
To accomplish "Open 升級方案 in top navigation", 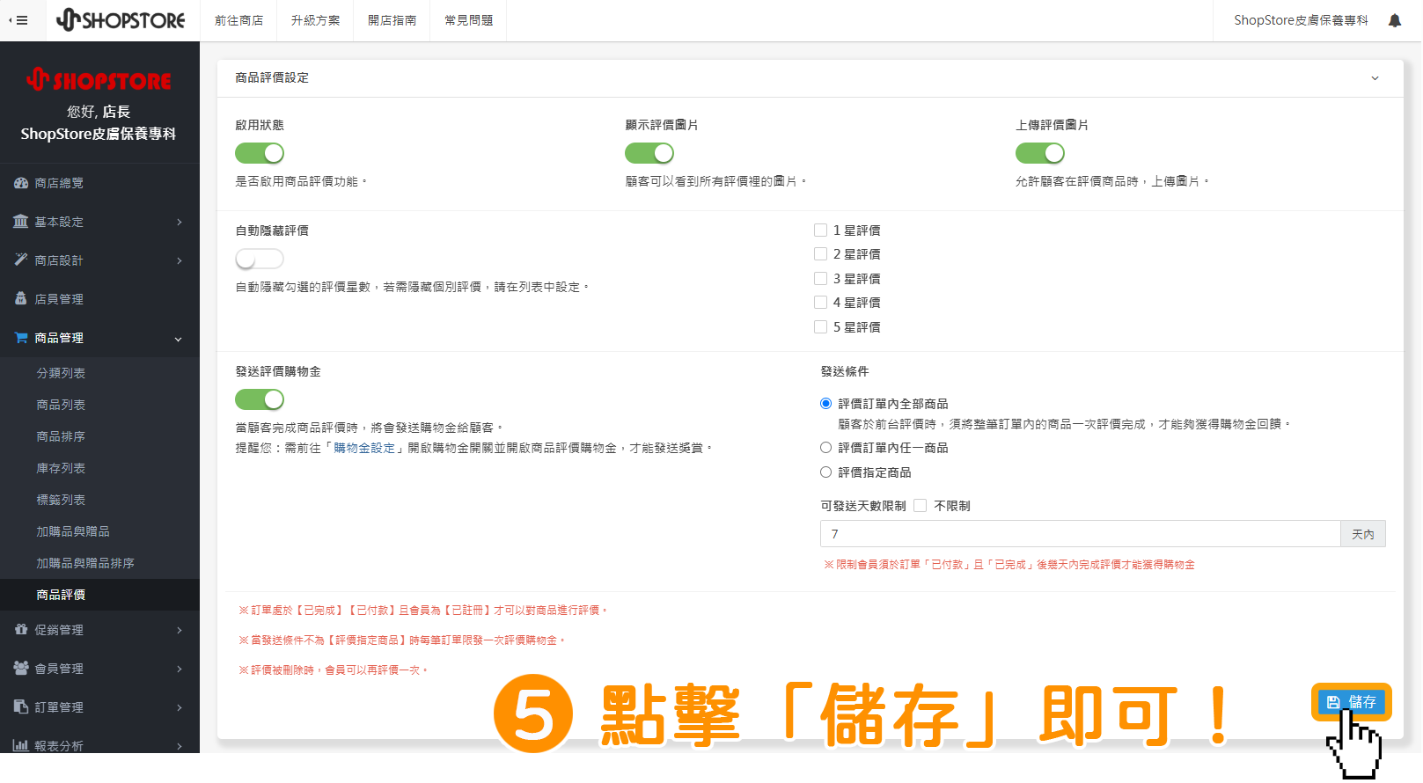I will pyautogui.click(x=316, y=20).
